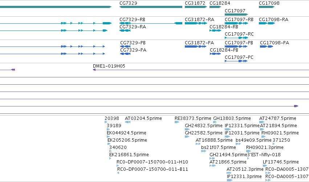The height and width of the screenshot is (182, 309).
Task: Open the GH22582.5prime feature
Action: (187, 137)
